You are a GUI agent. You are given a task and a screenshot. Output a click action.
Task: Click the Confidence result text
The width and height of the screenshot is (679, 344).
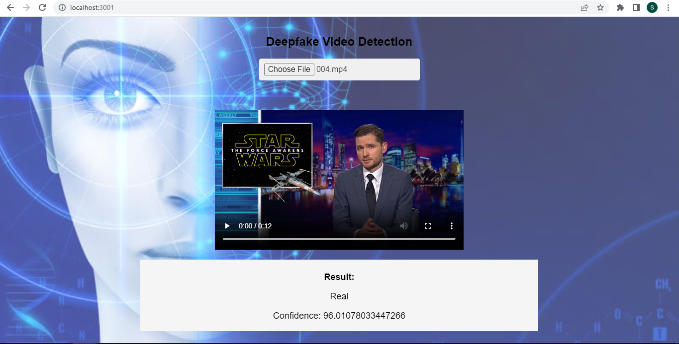tap(339, 315)
